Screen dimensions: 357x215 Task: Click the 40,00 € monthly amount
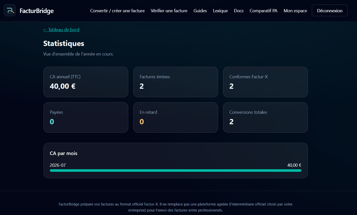(x=294, y=165)
